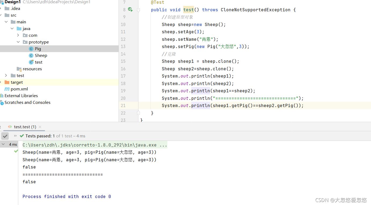Click the test class icon under prototype

(31, 62)
